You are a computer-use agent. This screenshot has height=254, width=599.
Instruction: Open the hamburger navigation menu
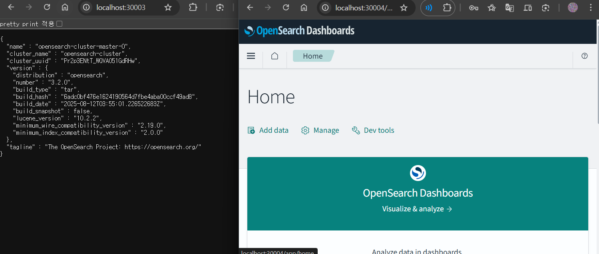coord(251,56)
